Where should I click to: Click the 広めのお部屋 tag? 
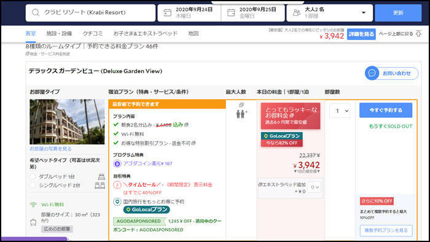[x=57, y=229]
